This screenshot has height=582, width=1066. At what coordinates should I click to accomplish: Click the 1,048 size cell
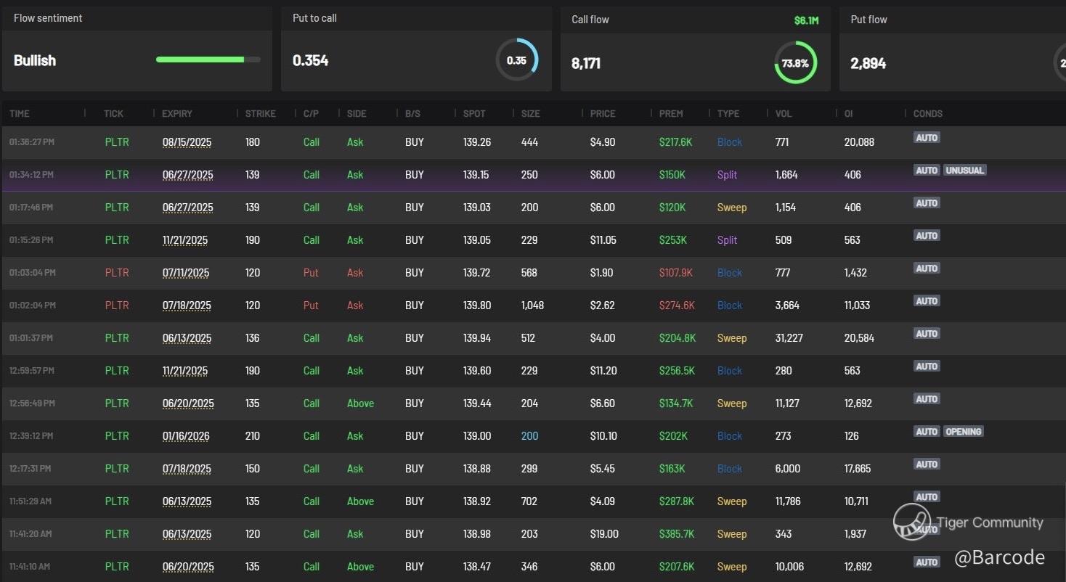click(x=532, y=306)
